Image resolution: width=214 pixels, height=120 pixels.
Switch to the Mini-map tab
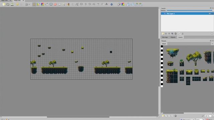pyautogui.click(x=165, y=37)
